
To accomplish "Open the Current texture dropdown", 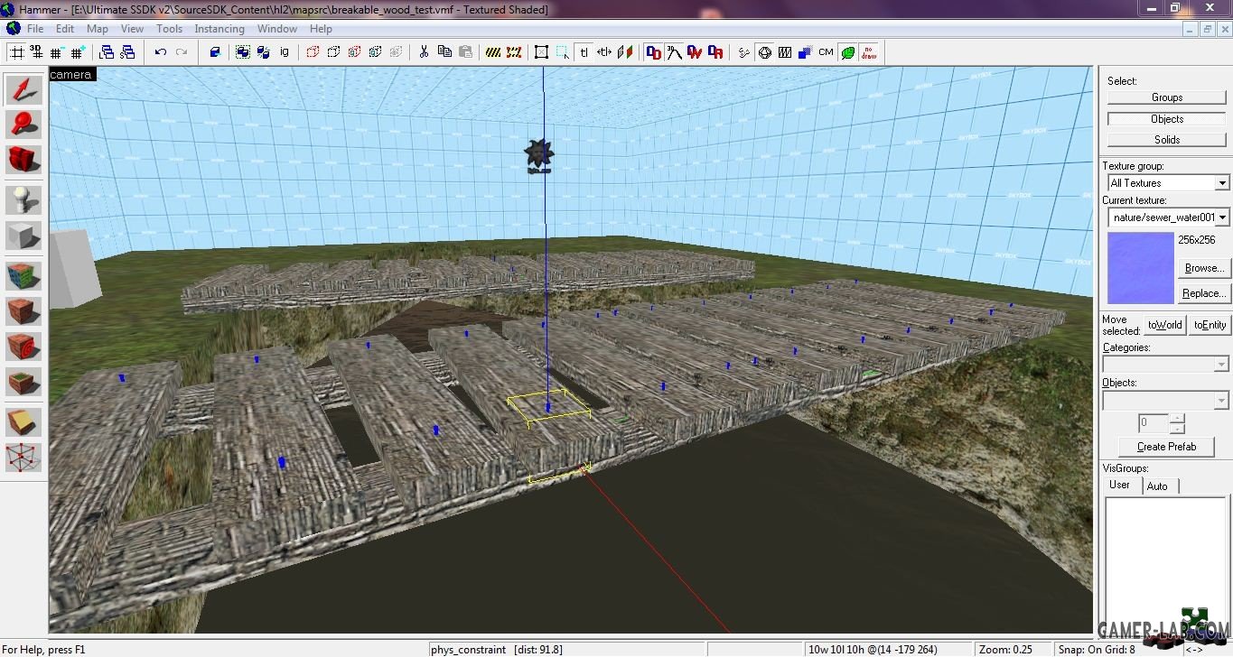I will pyautogui.click(x=1222, y=217).
